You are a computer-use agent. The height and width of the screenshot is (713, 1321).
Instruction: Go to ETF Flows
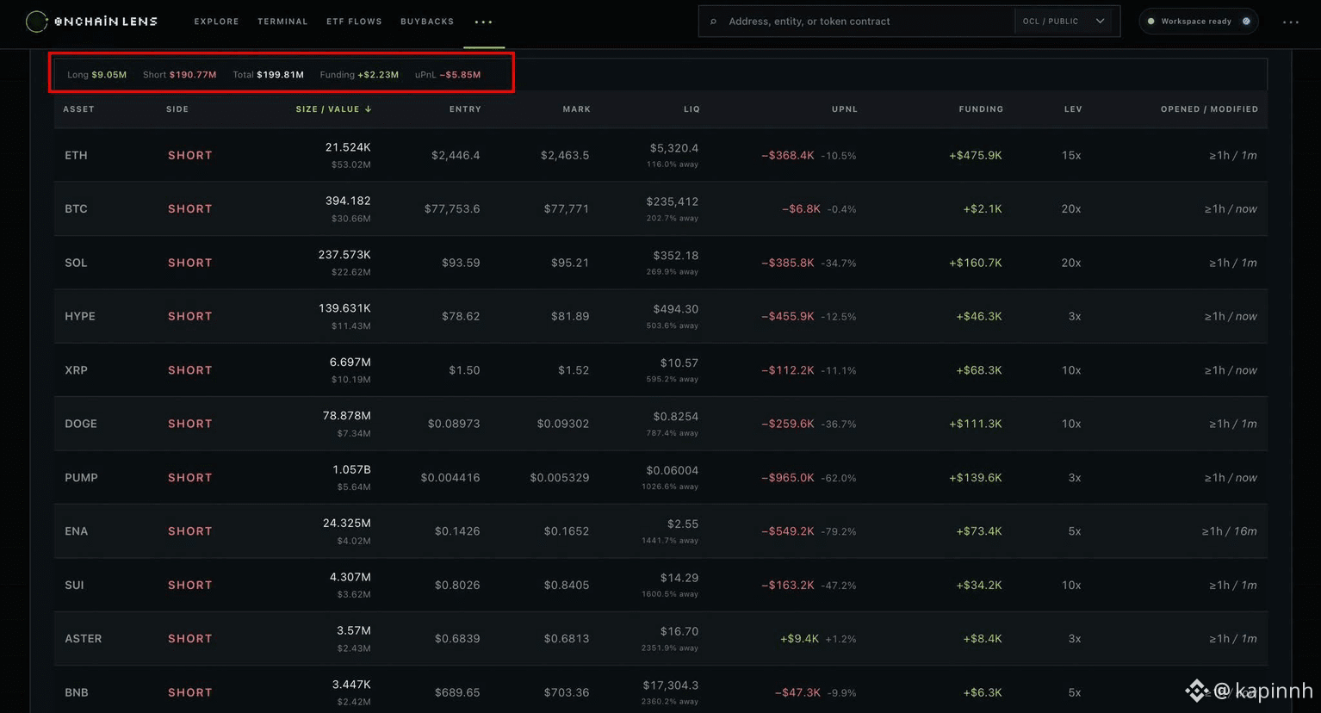354,22
